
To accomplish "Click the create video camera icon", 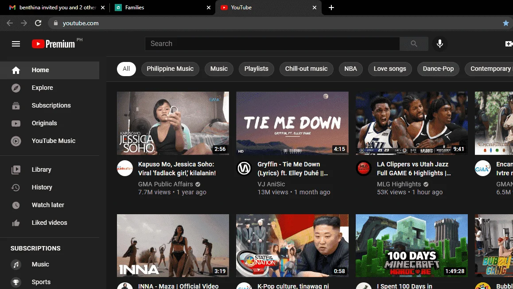I will tap(509, 44).
